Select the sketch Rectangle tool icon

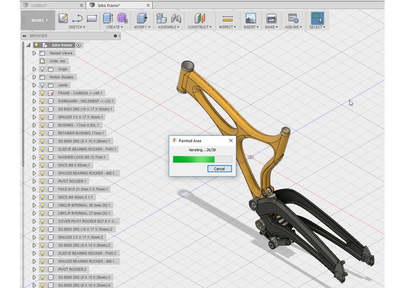click(x=91, y=18)
